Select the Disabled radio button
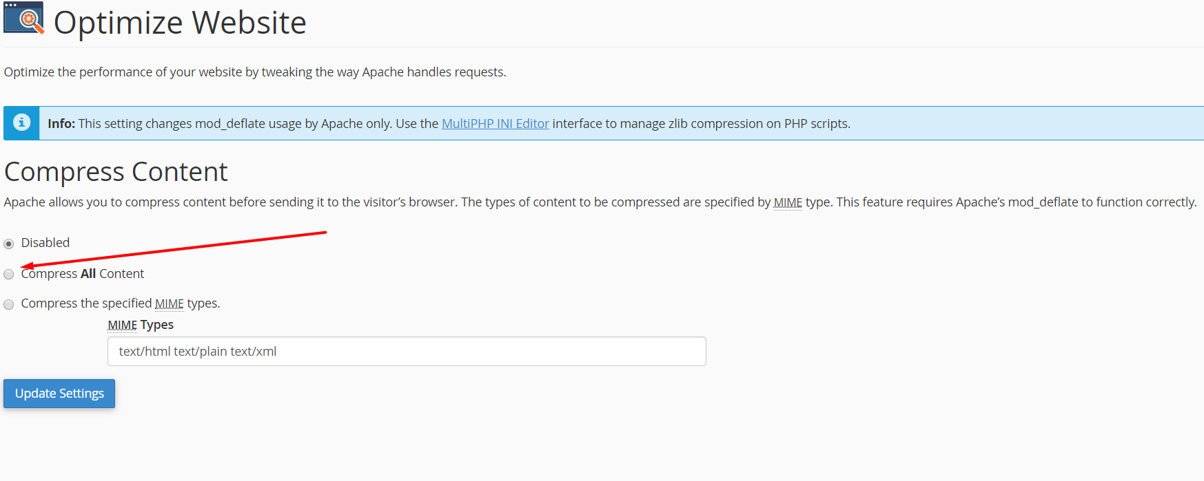 pyautogui.click(x=9, y=244)
